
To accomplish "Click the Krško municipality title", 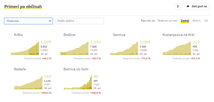I will pyautogui.click(x=18, y=35).
